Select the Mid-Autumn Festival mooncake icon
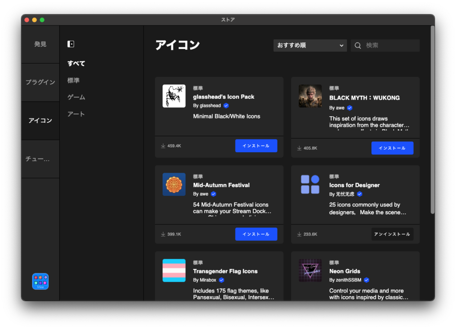The height and width of the screenshot is (329, 456). coord(174,184)
